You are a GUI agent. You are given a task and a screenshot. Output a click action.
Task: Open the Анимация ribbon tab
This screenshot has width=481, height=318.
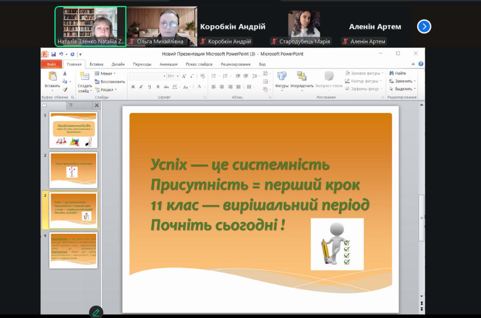[x=168, y=64]
